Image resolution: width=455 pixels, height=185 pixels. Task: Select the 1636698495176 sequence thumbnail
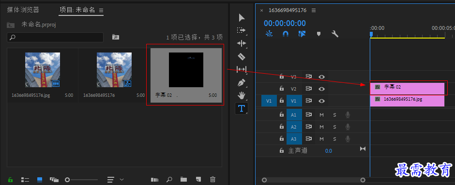click(x=114, y=69)
